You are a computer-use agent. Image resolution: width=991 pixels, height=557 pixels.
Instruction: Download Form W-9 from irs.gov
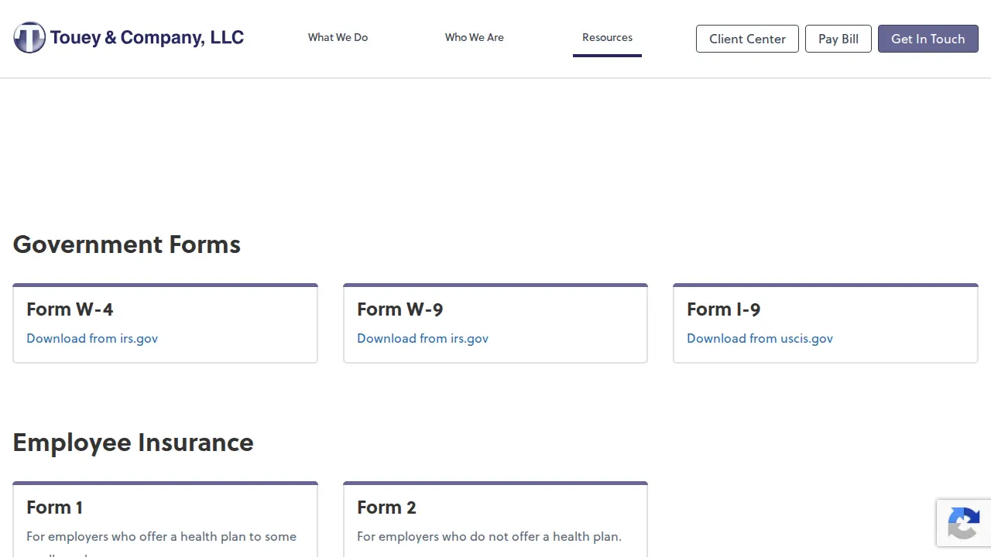point(423,338)
